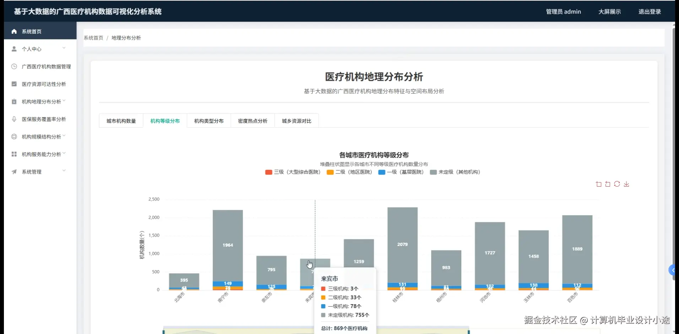
Task: Toggle 三级（大型综合医院） legend series
Action: [293, 172]
